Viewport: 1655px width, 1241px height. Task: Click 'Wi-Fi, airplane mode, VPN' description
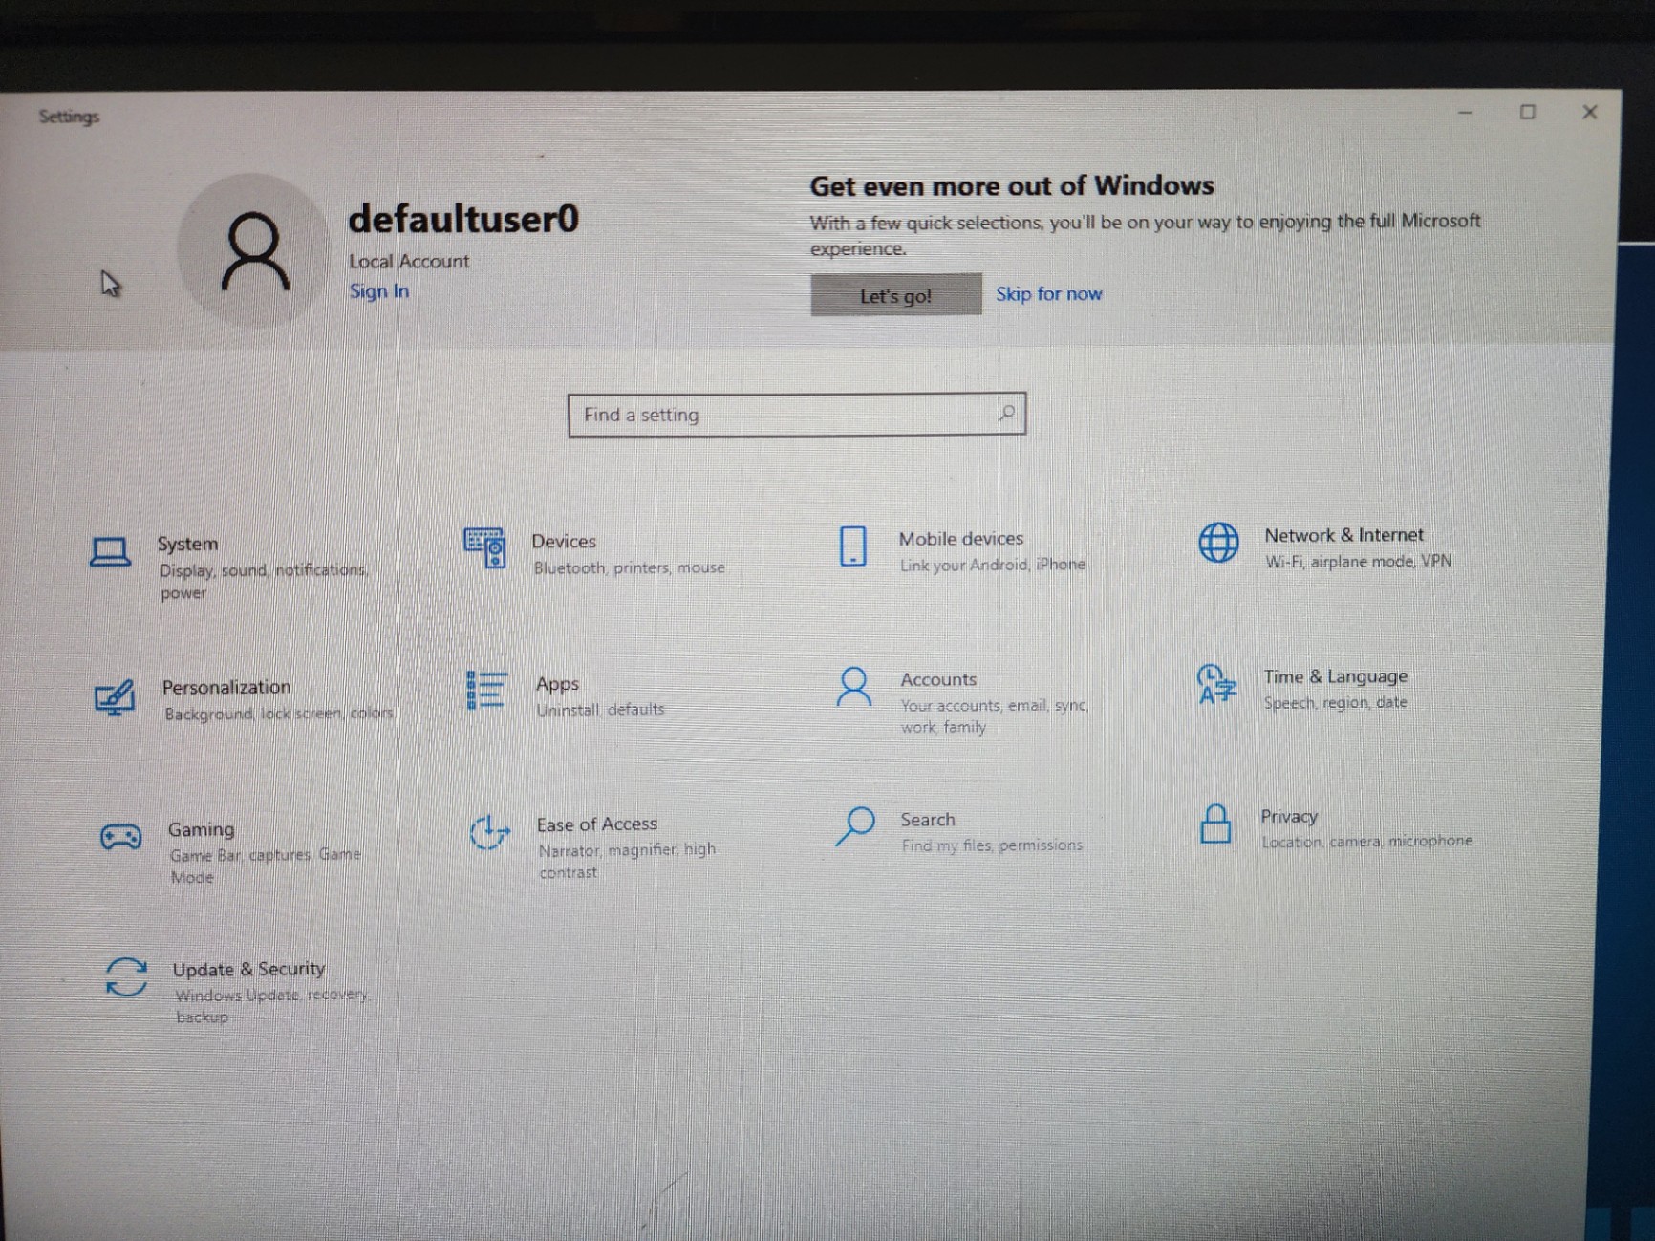coord(1358,562)
